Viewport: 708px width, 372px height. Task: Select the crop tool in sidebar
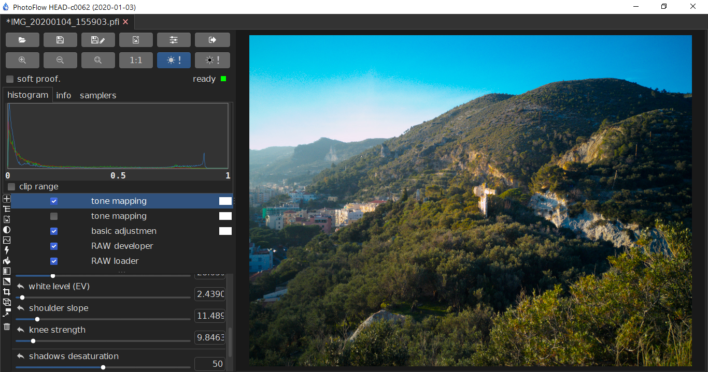[x=7, y=292]
